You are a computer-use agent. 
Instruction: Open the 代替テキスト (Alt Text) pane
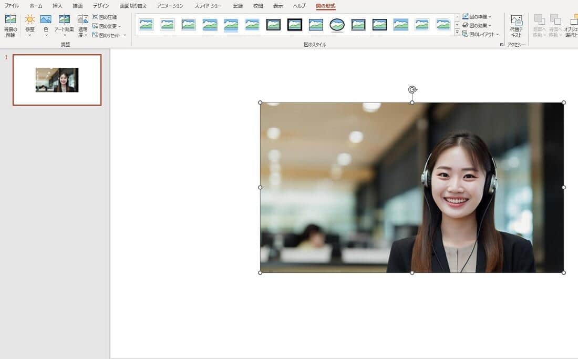[x=516, y=25]
